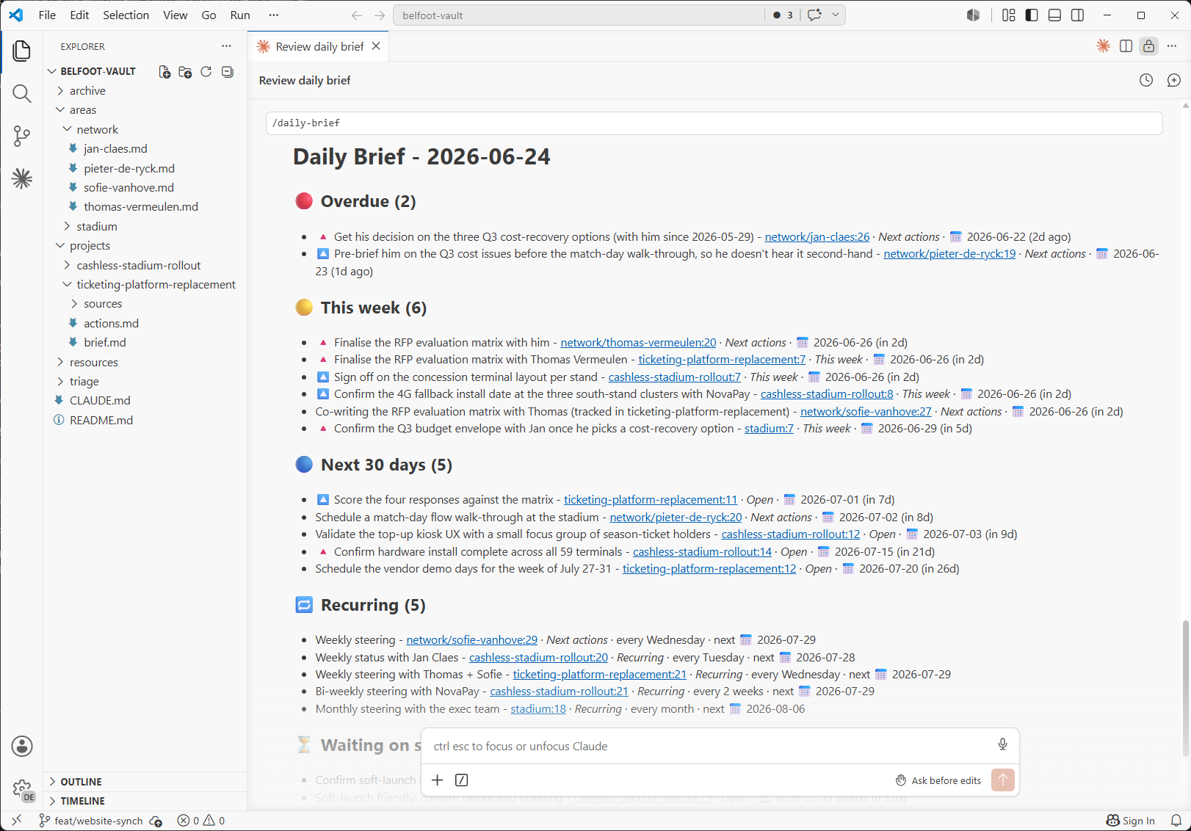Open remote window indicator in status bar
This screenshot has height=831, width=1191.
point(17,821)
